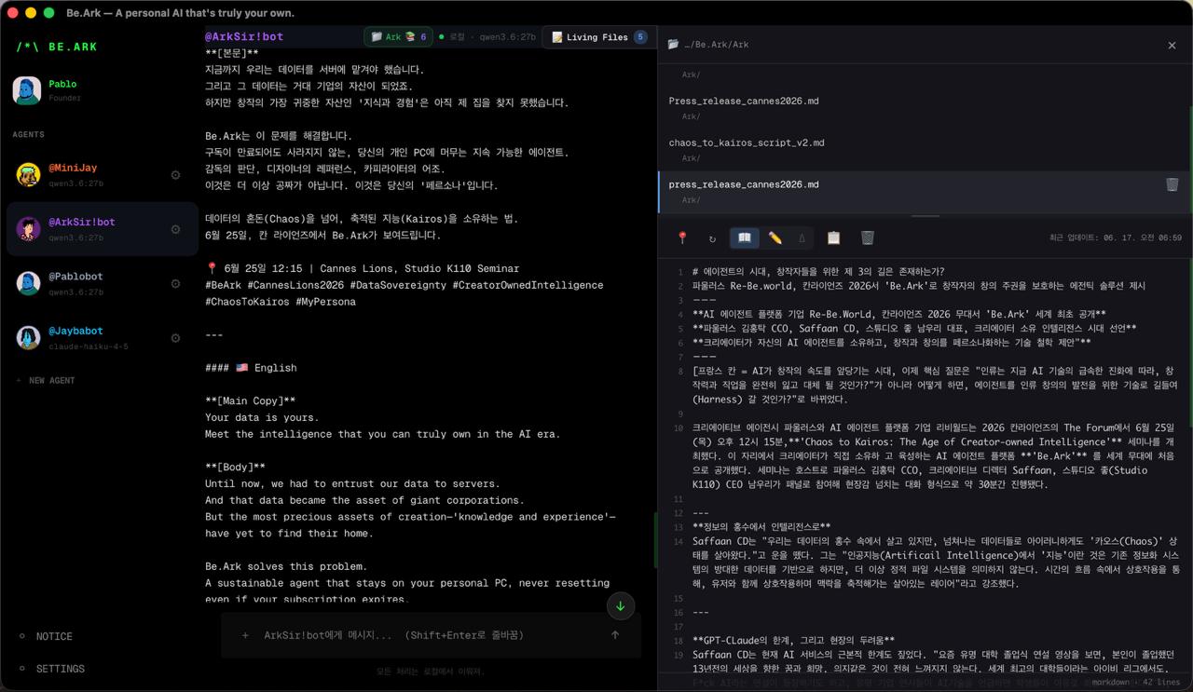Attach item with plus icon in message box
This screenshot has height=692, width=1193.
click(245, 635)
